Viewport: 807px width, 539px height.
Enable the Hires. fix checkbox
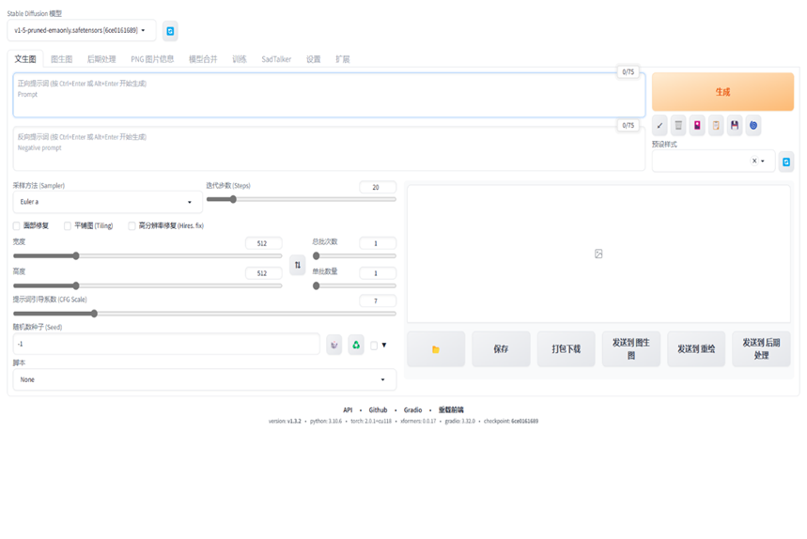click(132, 225)
